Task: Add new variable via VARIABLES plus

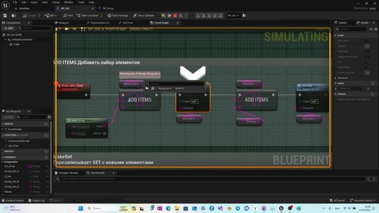Action: tap(46, 157)
